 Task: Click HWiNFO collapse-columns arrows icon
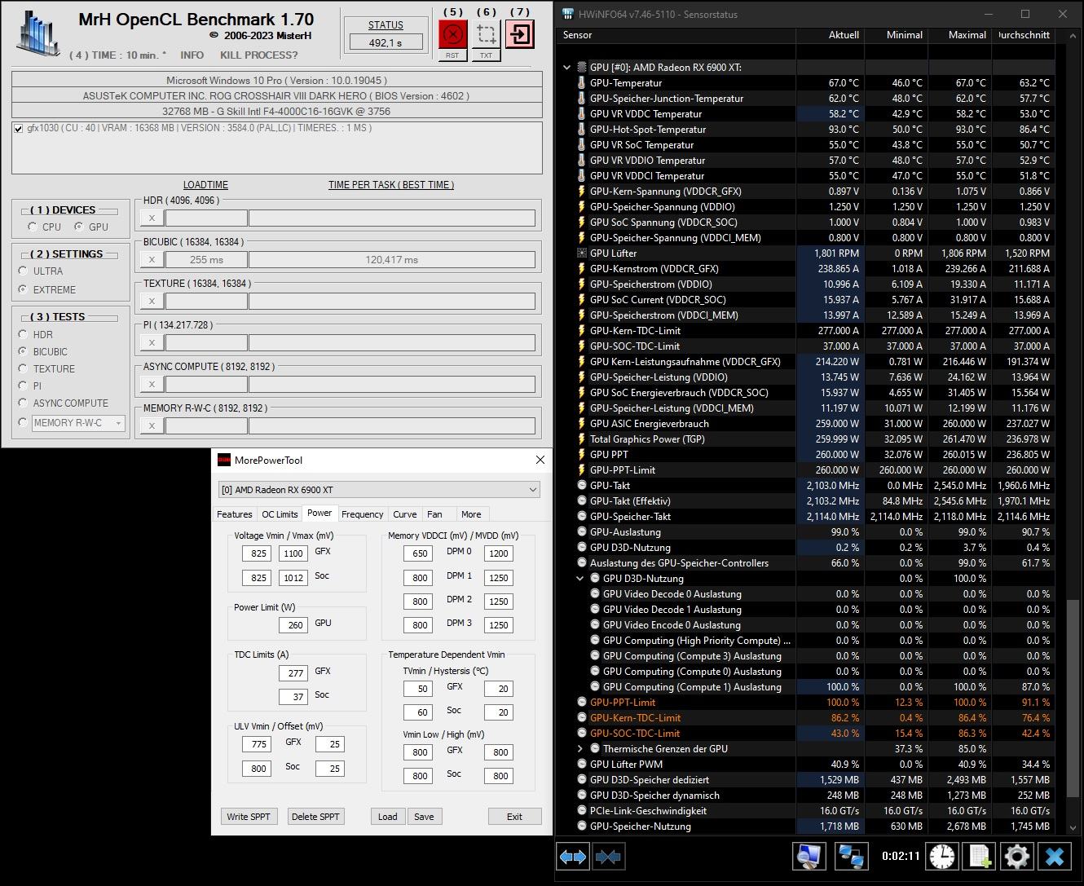click(609, 857)
